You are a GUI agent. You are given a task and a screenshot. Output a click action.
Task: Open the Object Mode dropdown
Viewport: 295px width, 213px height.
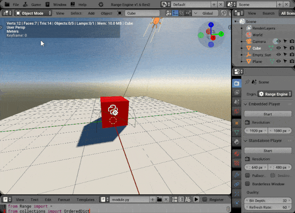(x=33, y=13)
